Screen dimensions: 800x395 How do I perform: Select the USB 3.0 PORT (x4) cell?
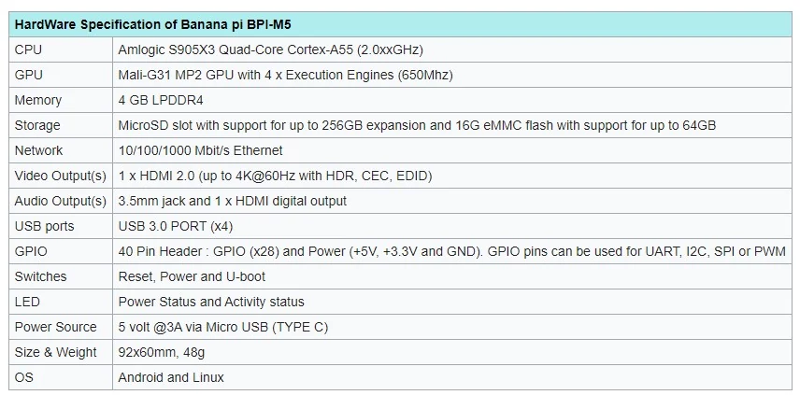click(x=452, y=226)
